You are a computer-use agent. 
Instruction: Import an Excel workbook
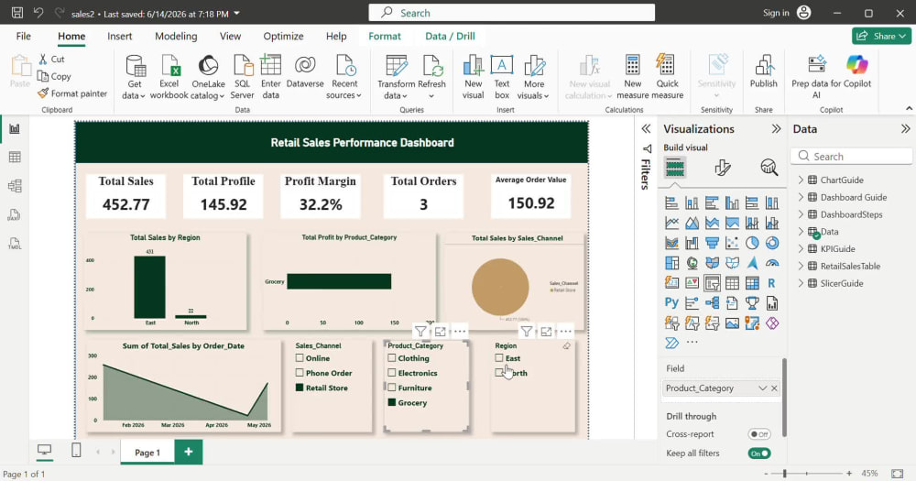click(169, 77)
